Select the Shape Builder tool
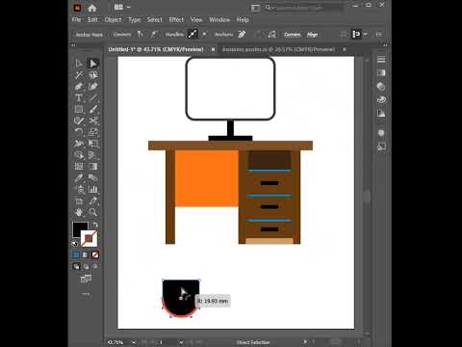The width and height of the screenshot is (462, 347). pos(79,155)
